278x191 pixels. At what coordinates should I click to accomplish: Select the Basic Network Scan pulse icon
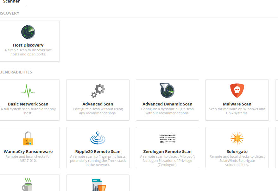pos(28,91)
